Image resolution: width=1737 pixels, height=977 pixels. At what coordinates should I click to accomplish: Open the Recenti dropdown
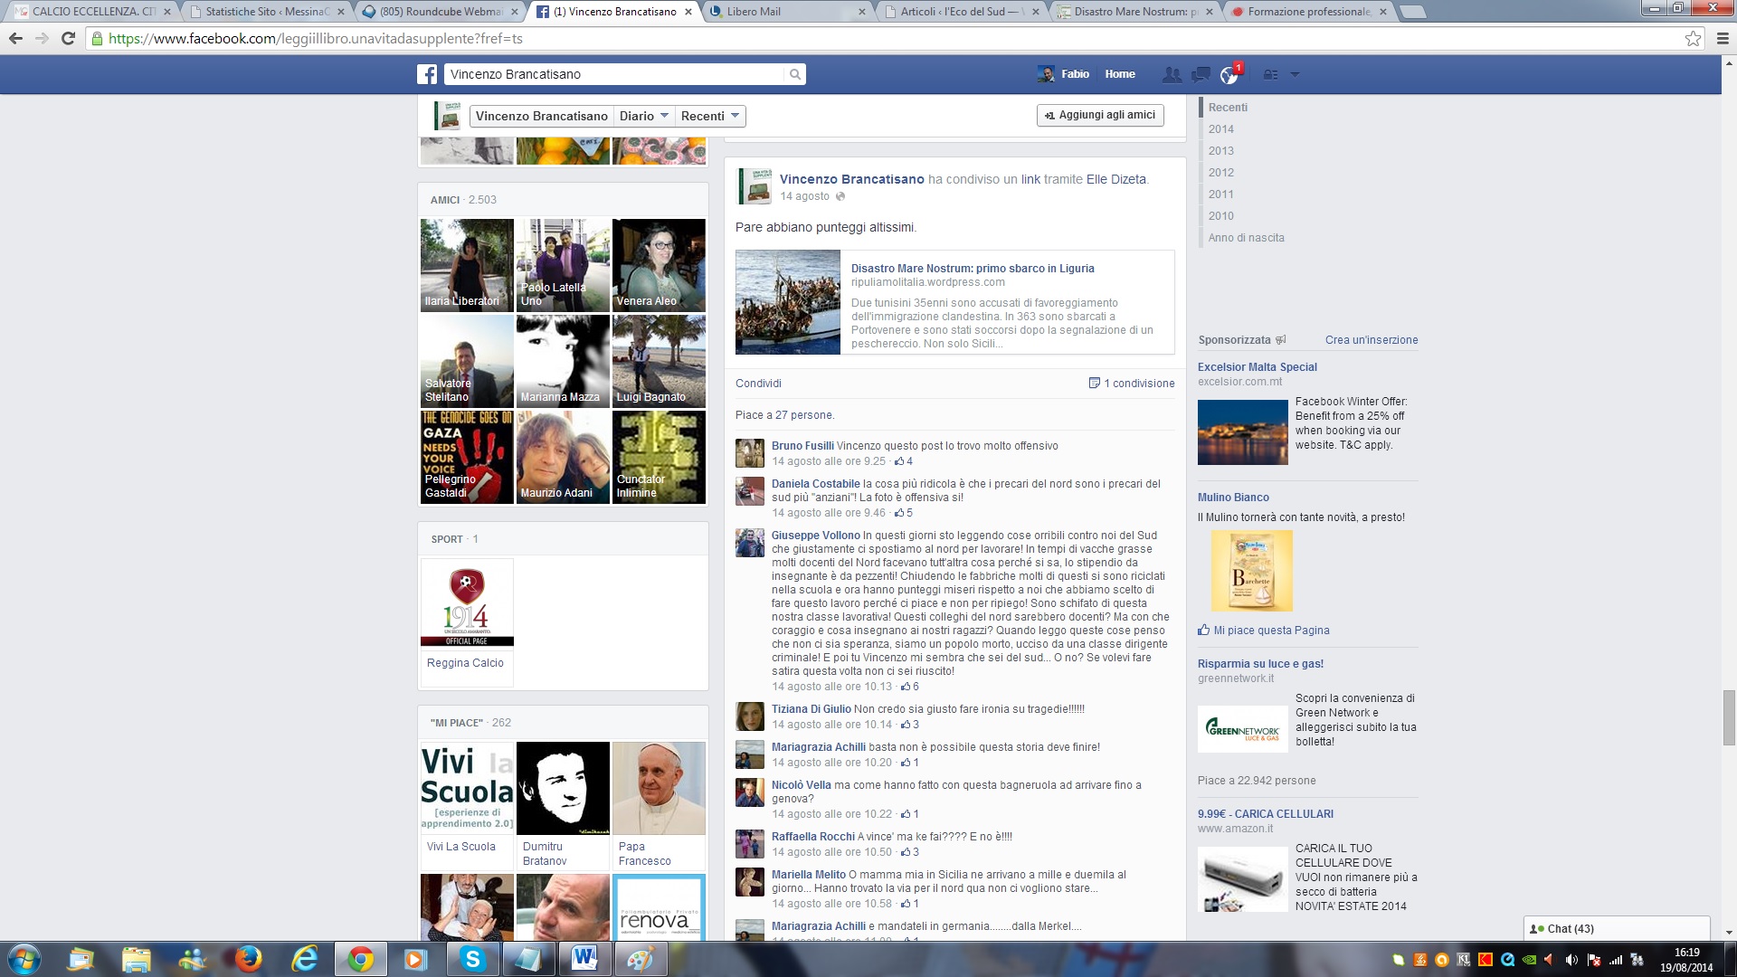point(710,116)
